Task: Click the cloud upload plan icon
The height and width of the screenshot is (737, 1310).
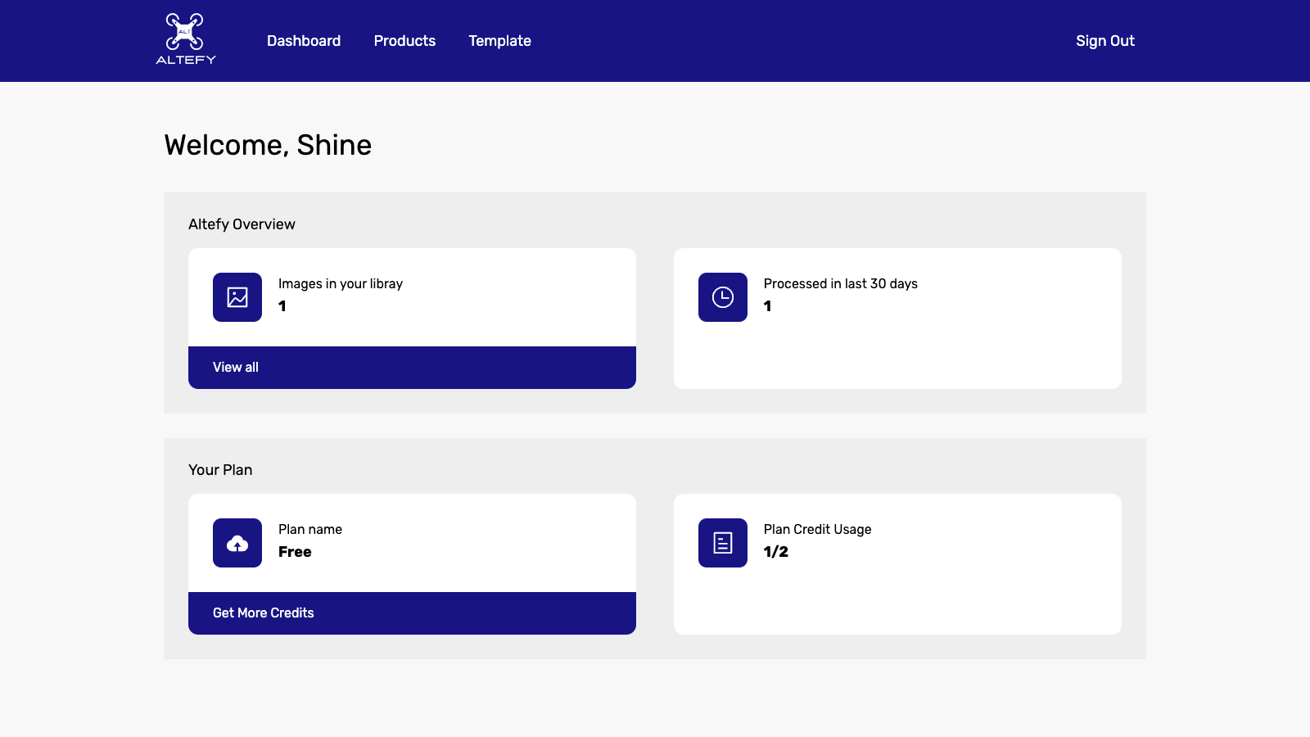Action: (x=237, y=543)
